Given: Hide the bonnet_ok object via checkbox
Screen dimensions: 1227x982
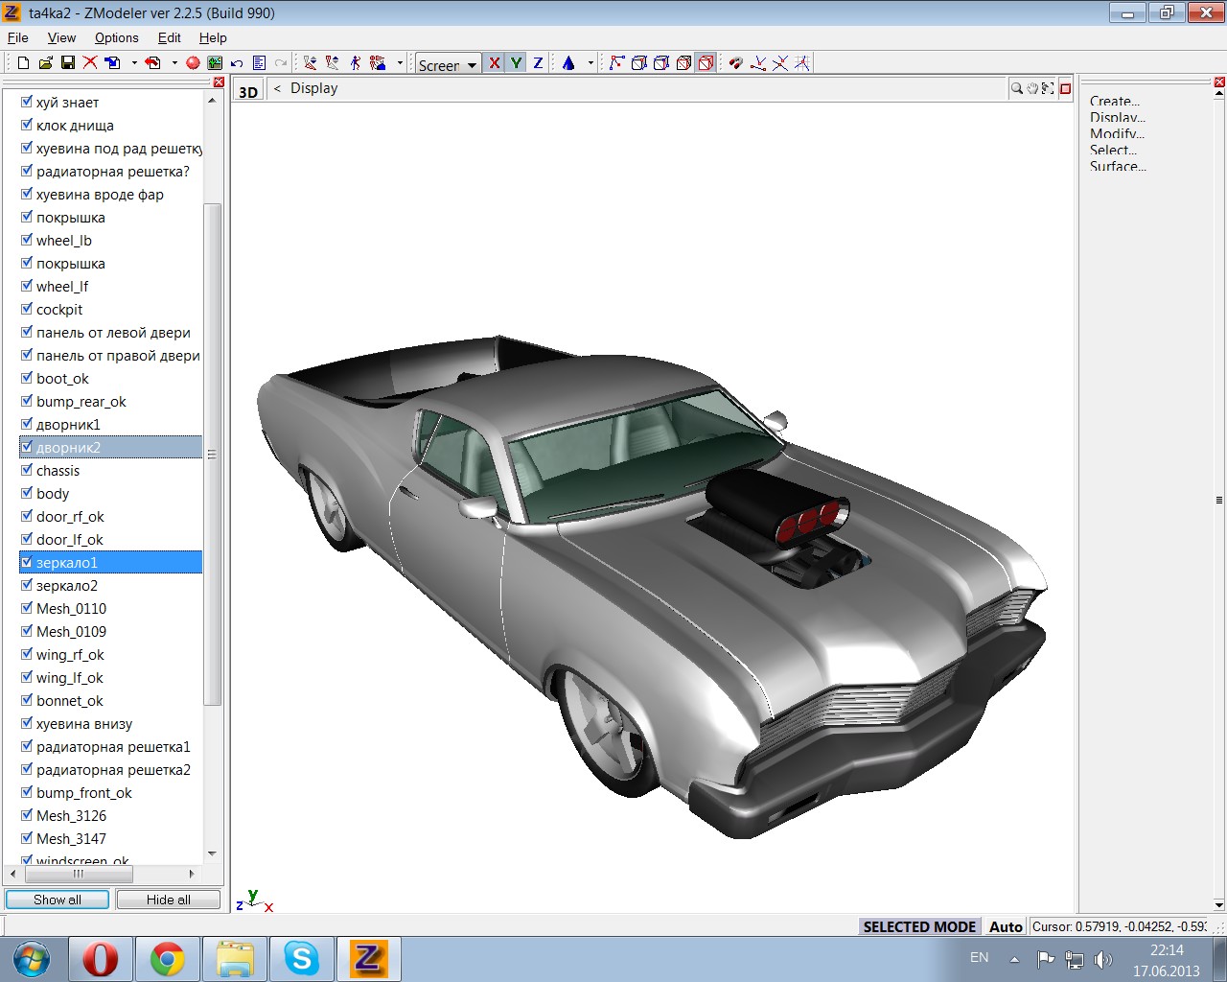Looking at the screenshot, I should pos(27,700).
